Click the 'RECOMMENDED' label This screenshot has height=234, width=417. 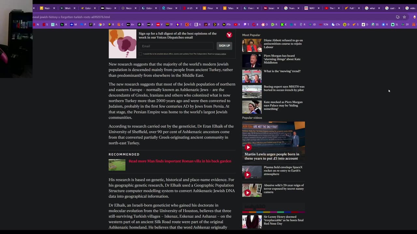click(x=124, y=154)
